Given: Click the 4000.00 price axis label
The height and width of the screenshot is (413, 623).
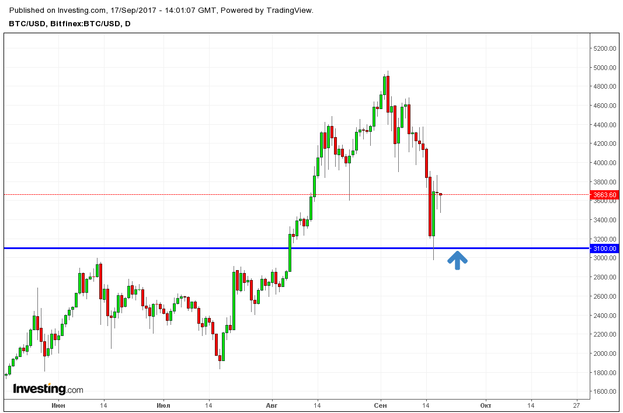Looking at the screenshot, I should coord(605,163).
